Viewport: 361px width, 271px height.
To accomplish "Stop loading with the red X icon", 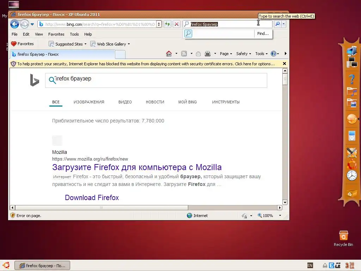I will click(177, 24).
